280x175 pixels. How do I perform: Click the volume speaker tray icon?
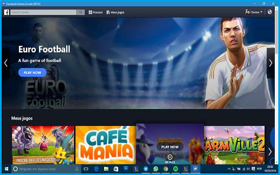pyautogui.click(x=248, y=169)
